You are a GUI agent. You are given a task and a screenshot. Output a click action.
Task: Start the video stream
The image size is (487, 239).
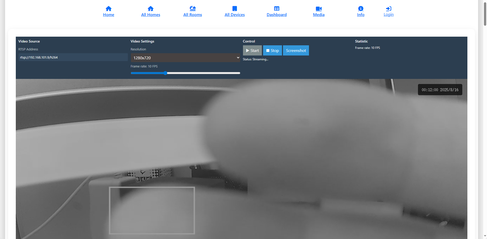(252, 50)
